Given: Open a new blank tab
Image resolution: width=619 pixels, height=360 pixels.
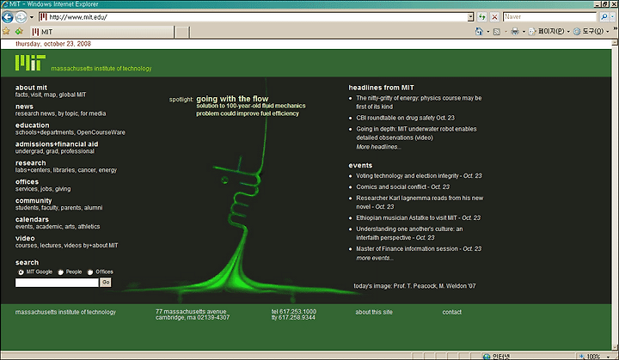Looking at the screenshot, I should tap(182, 33).
